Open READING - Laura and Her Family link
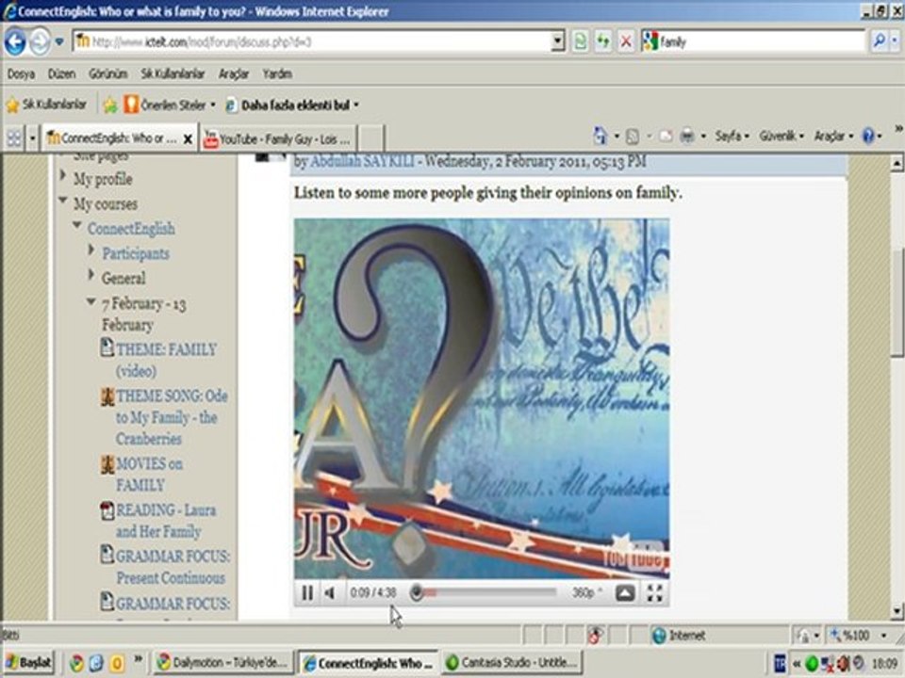 coord(166,521)
